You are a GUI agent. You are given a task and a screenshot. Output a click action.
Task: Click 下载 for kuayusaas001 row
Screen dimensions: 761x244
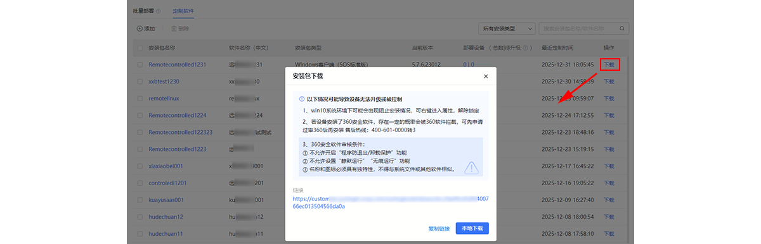(609, 200)
